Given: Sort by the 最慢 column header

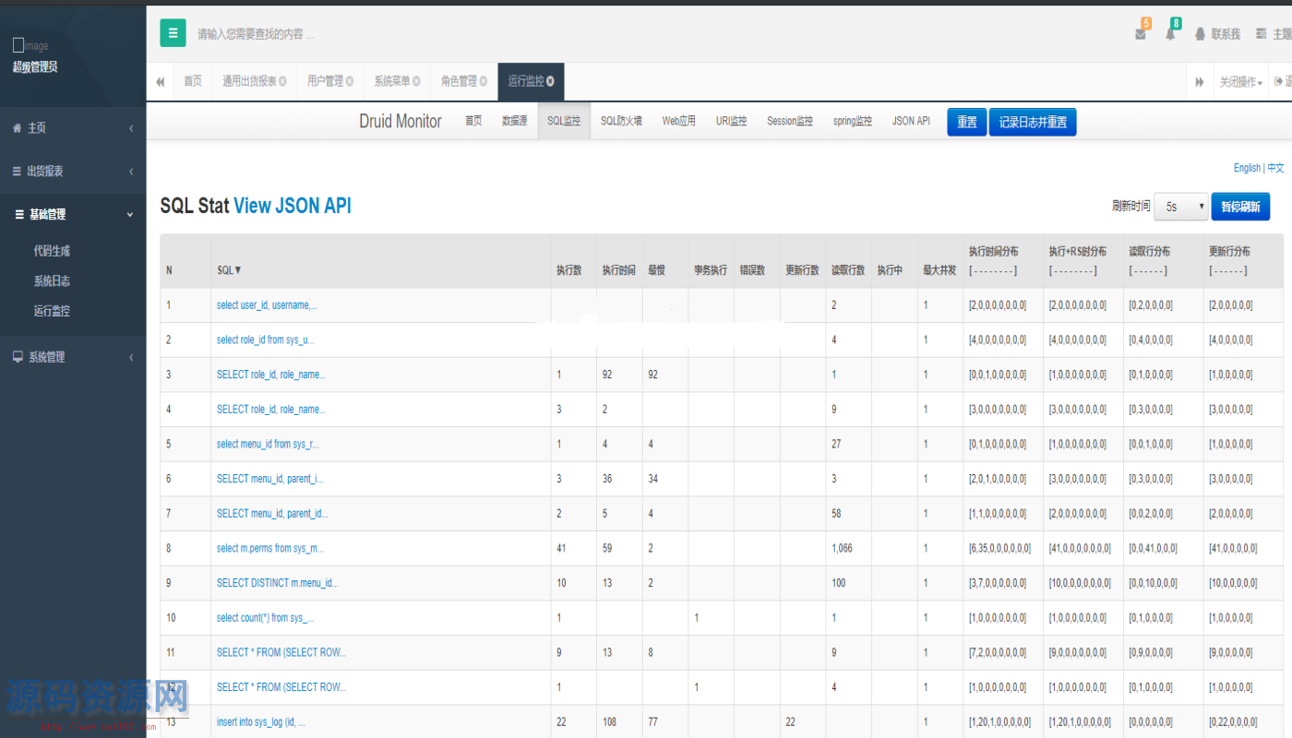Looking at the screenshot, I should coord(656,270).
